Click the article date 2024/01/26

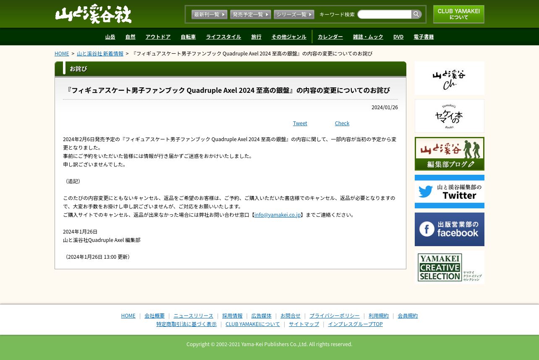385,108
